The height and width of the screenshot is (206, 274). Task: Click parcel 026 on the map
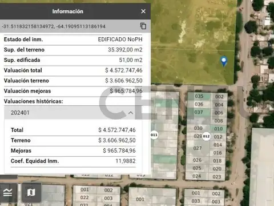coord(197,160)
